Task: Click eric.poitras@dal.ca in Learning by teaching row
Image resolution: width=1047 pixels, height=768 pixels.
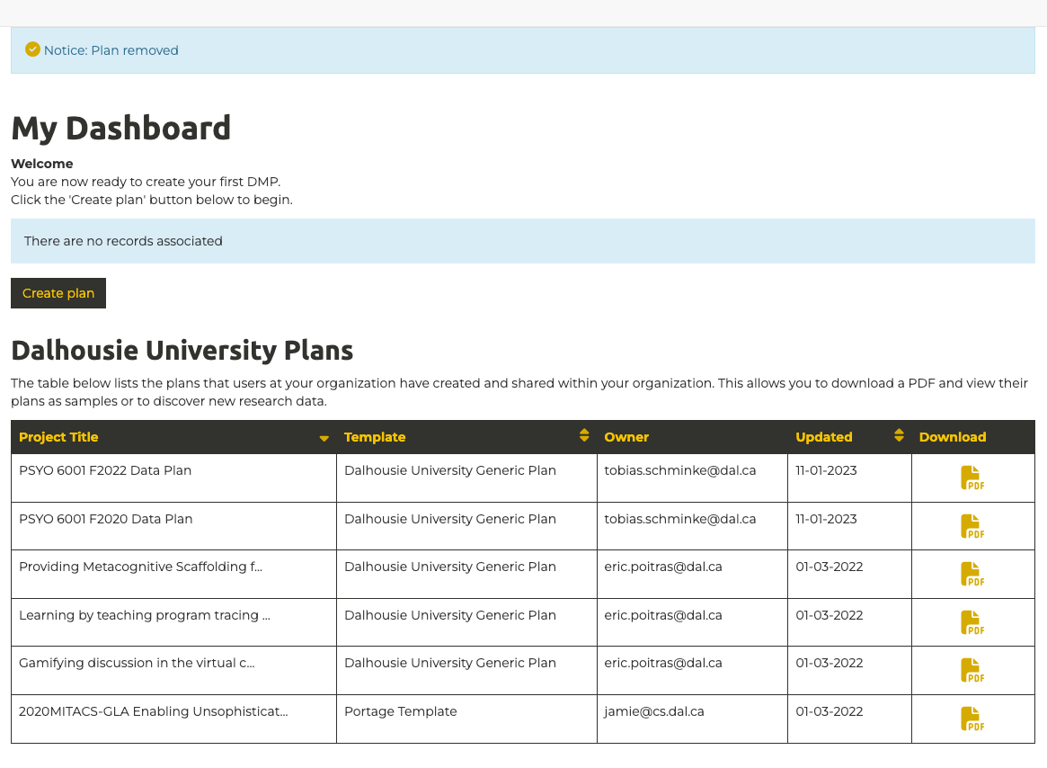Action: (663, 616)
